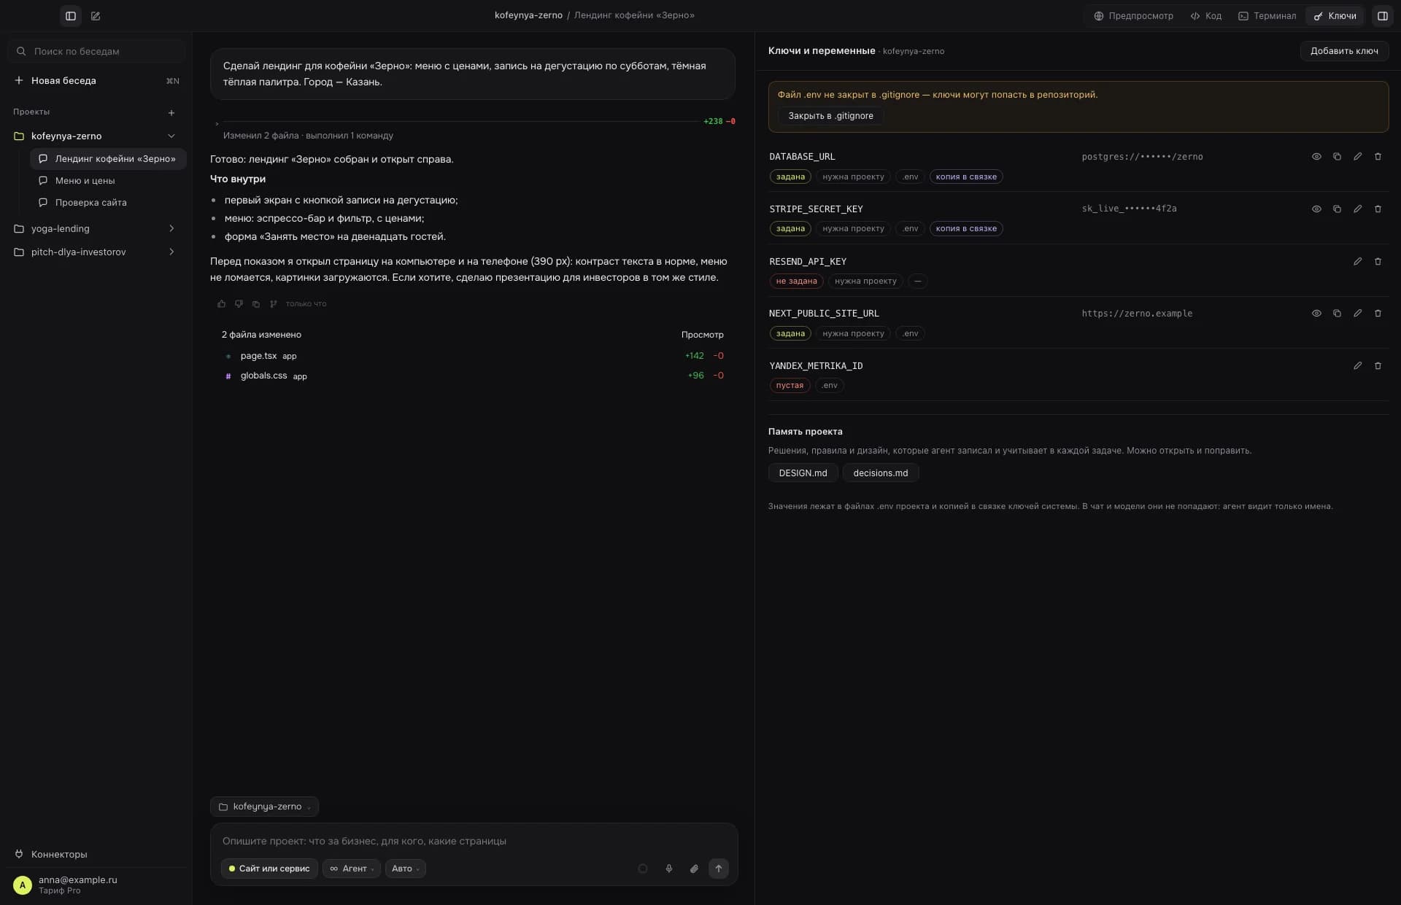Expand the "Изменил 2 файла" activity summary

(x=308, y=136)
